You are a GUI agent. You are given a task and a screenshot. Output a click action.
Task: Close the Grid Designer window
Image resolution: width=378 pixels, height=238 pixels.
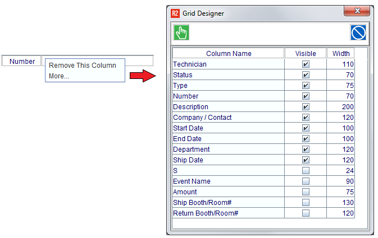coord(357,12)
